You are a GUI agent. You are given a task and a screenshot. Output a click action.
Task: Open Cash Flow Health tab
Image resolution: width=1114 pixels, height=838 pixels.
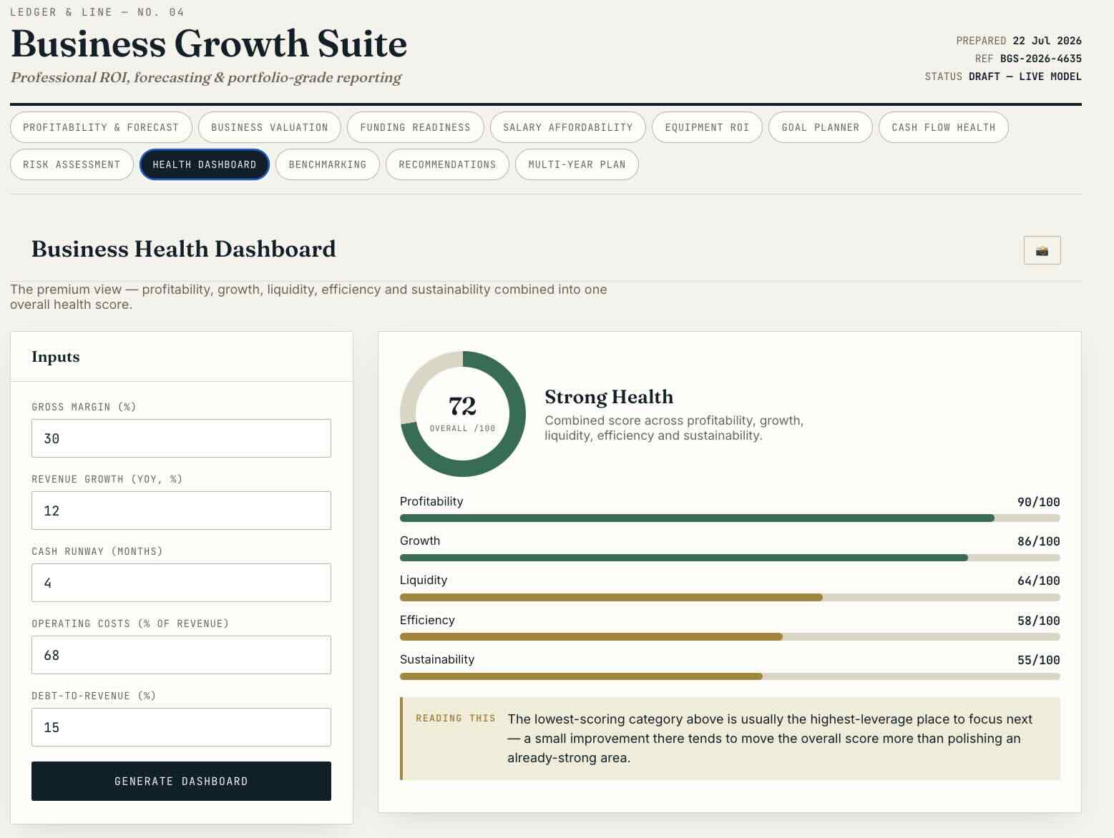click(944, 127)
